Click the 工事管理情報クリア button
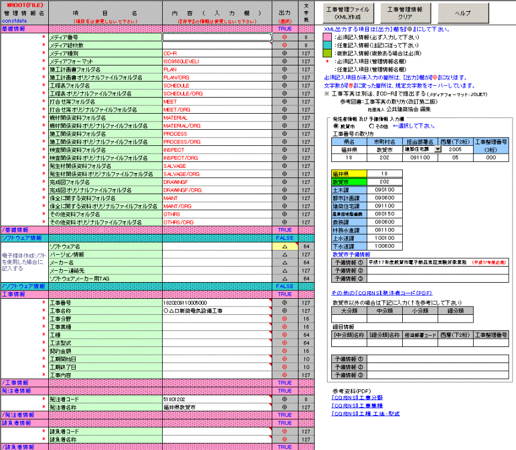 (405, 13)
